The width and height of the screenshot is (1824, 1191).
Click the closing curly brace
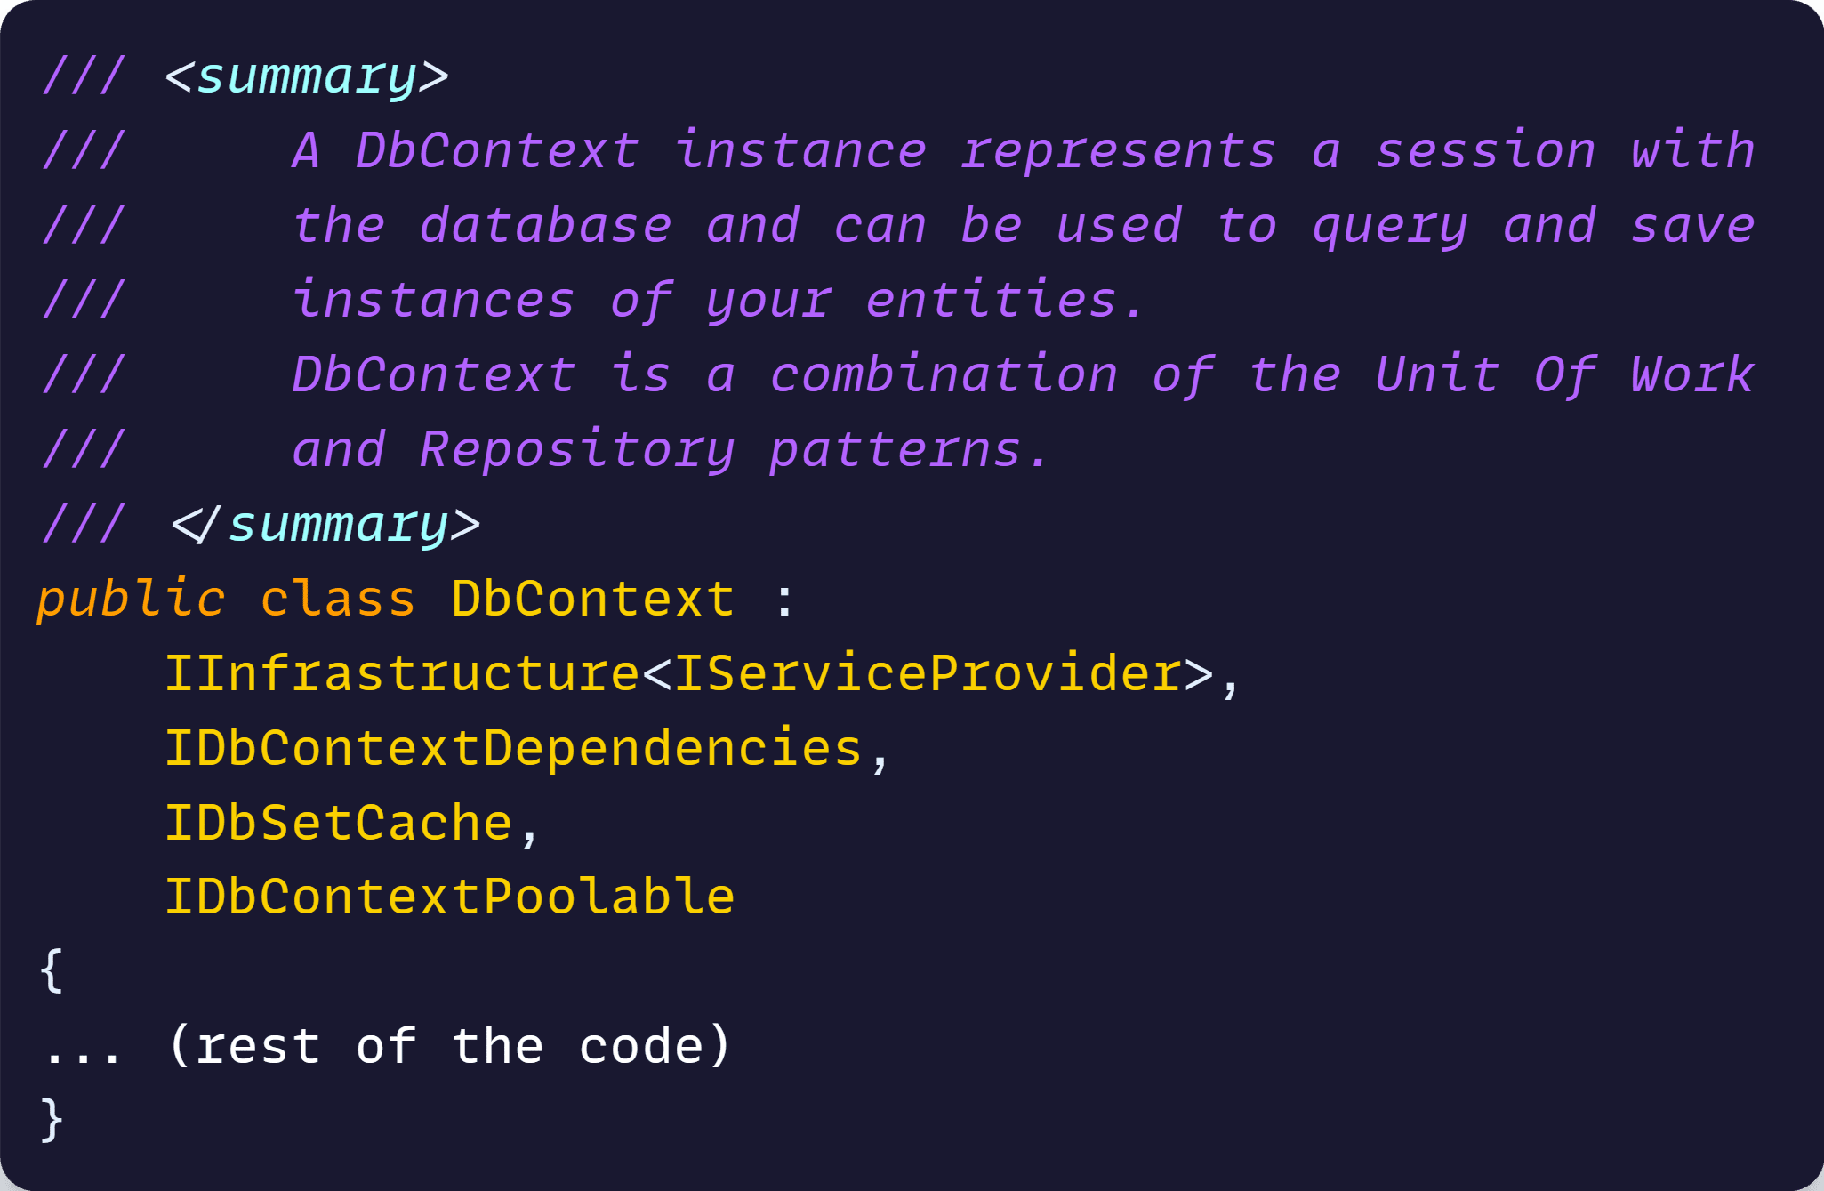[x=52, y=1119]
